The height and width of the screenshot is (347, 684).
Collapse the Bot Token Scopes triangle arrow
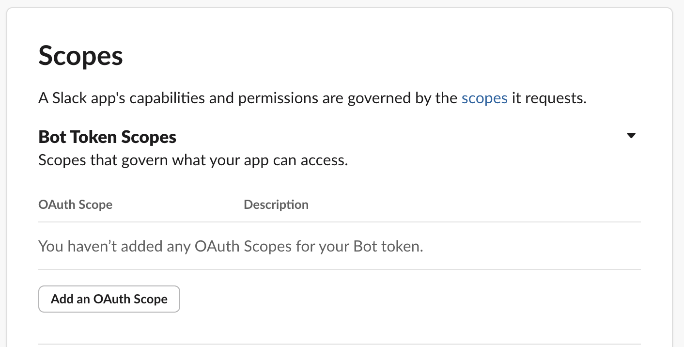(x=631, y=136)
